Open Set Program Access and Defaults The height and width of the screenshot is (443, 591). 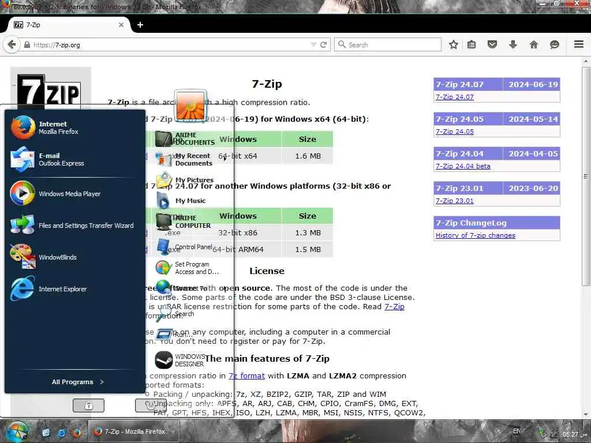click(187, 268)
